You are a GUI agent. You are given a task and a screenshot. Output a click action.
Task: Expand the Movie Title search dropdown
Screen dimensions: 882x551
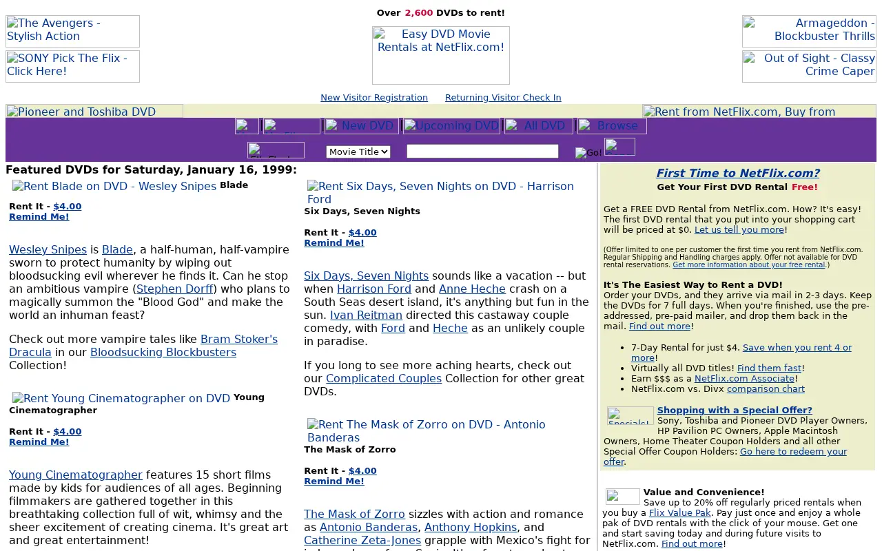tap(358, 152)
